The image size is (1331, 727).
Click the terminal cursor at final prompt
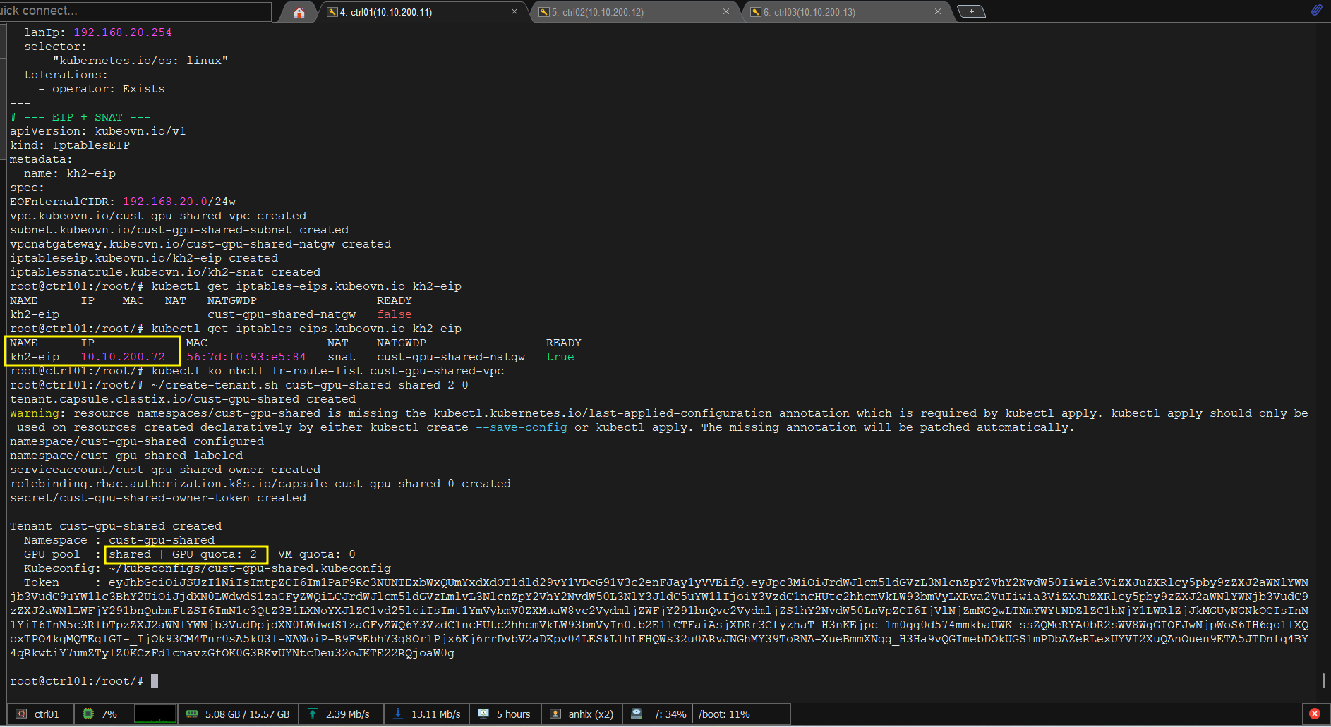[155, 681]
